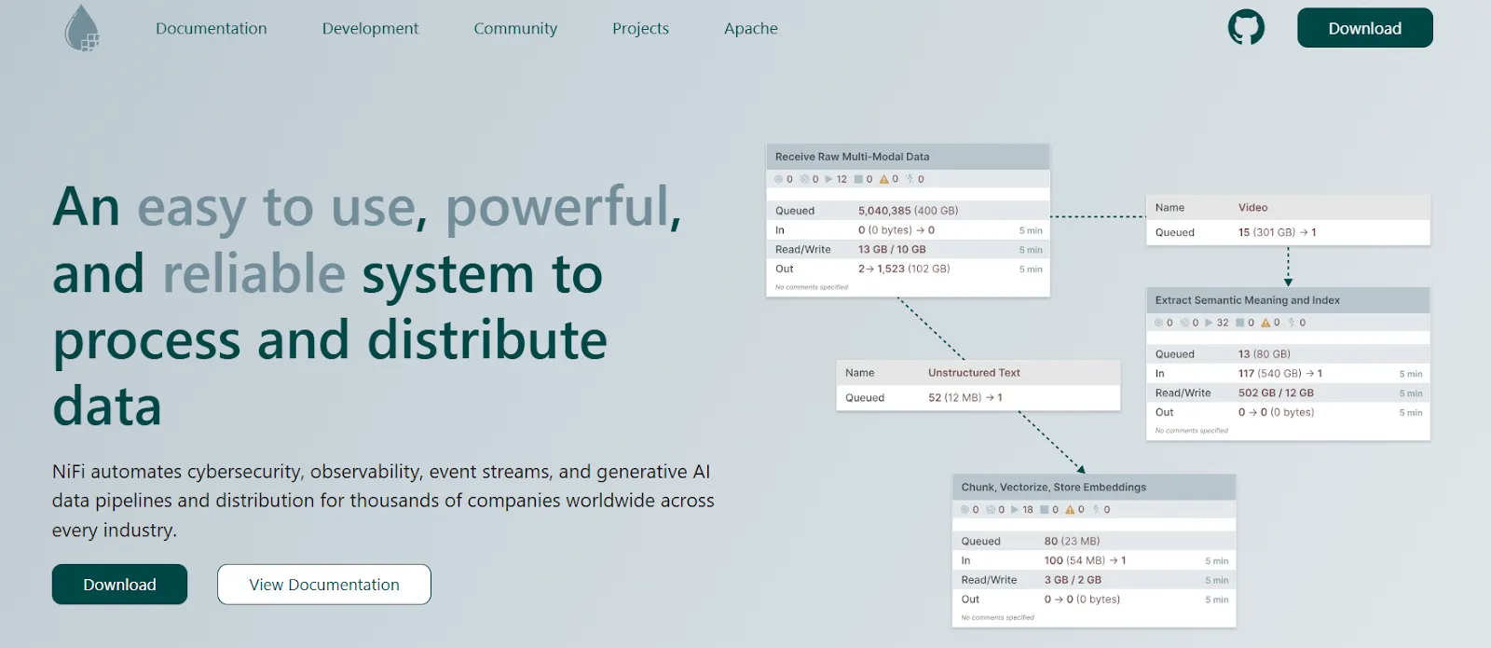Click running play icon beside 18 in Chunk, Vectorize box
Viewport: 1491px width, 648px height.
point(1015,510)
